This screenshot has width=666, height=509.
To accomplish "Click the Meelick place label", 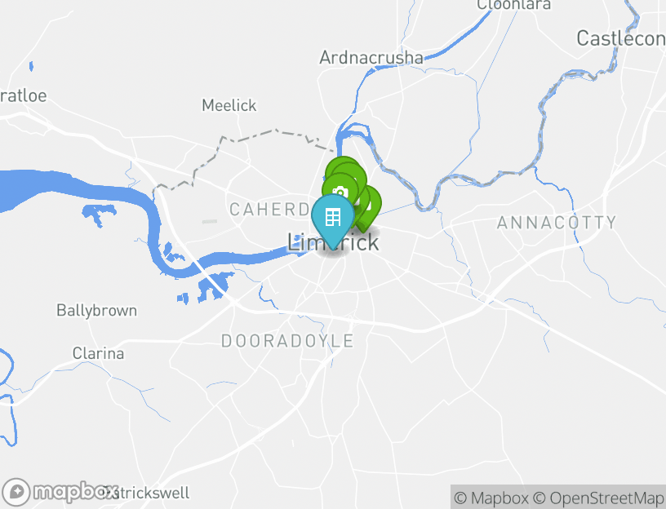I will click(x=229, y=105).
